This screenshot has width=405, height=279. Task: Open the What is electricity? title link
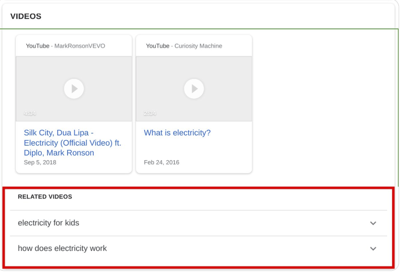pos(177,133)
